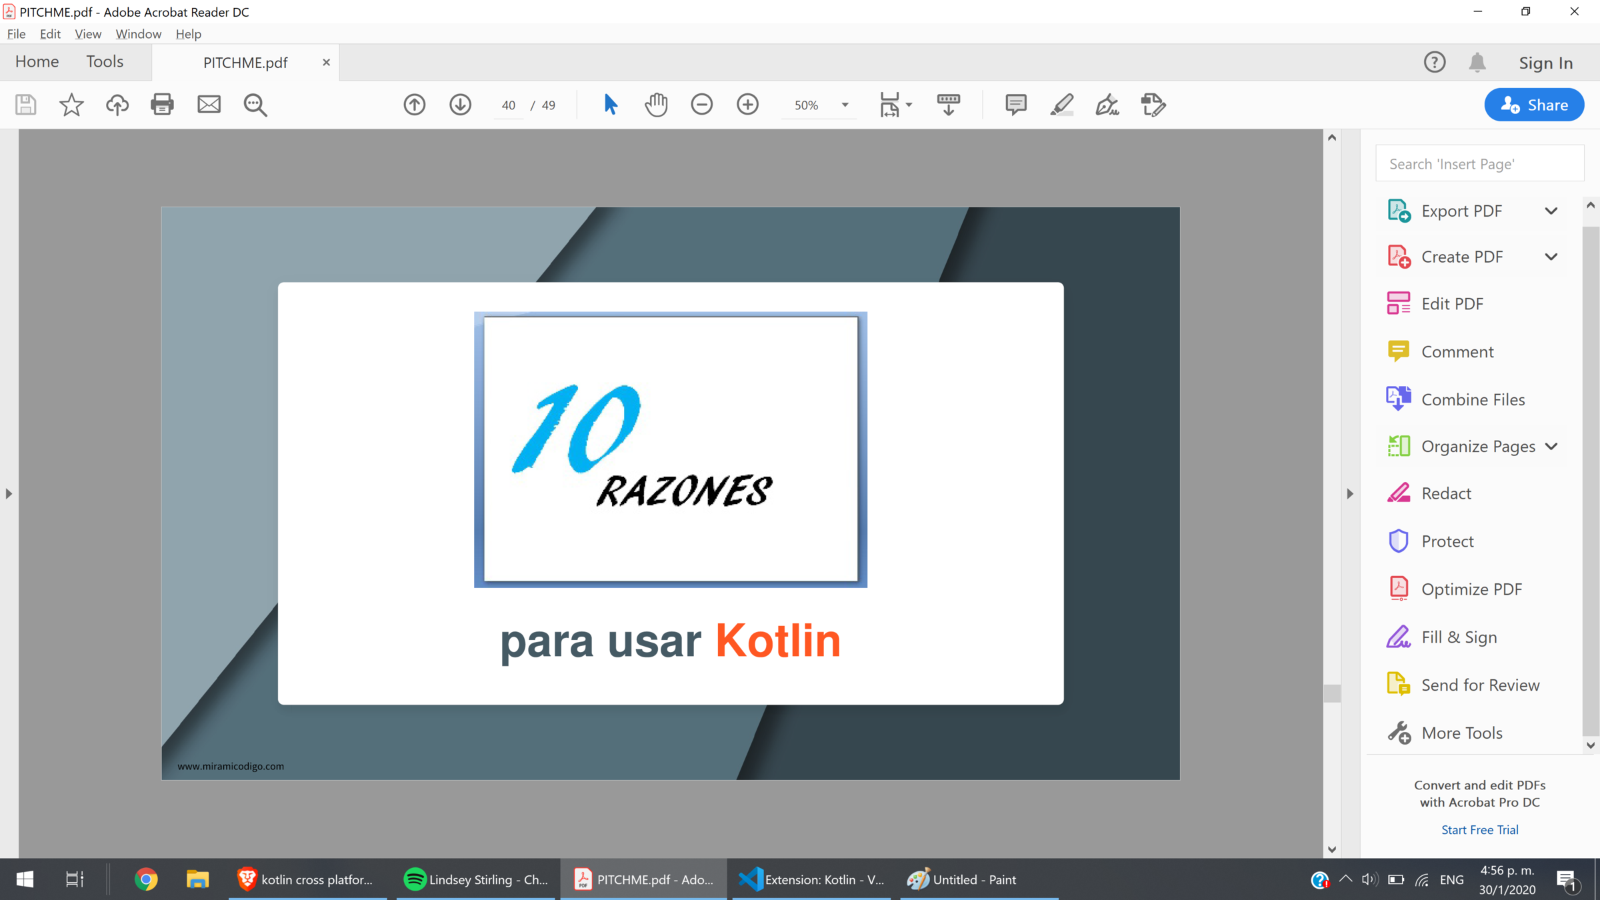The image size is (1600, 900).
Task: Open the View menu
Action: (87, 34)
